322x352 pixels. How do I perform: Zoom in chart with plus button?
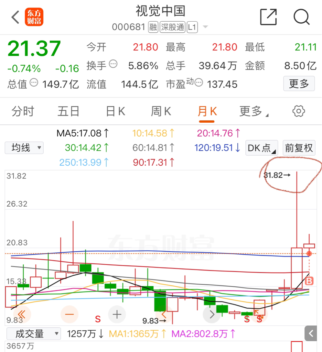tap(117, 314)
